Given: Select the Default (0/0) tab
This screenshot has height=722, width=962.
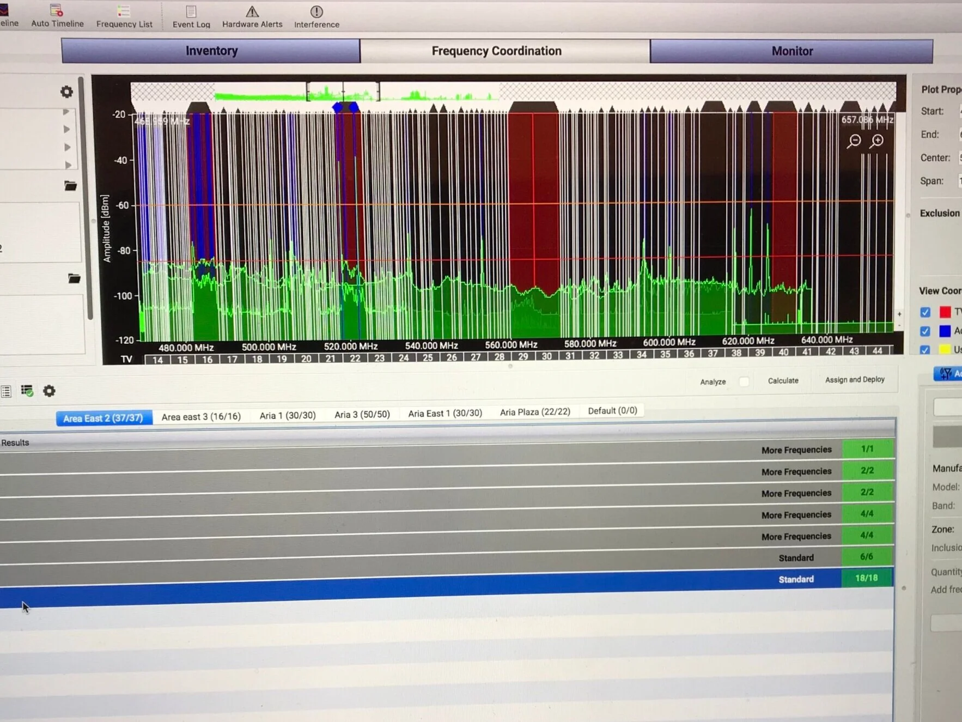Looking at the screenshot, I should [x=612, y=411].
